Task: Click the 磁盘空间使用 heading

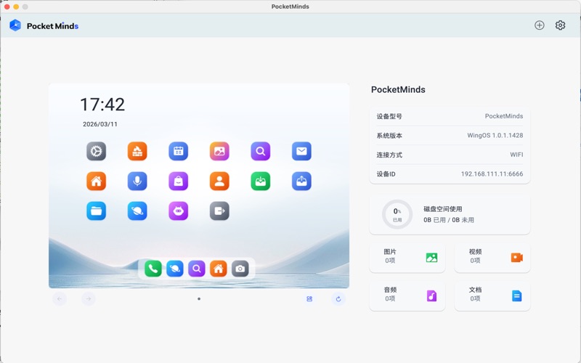Action: click(443, 208)
